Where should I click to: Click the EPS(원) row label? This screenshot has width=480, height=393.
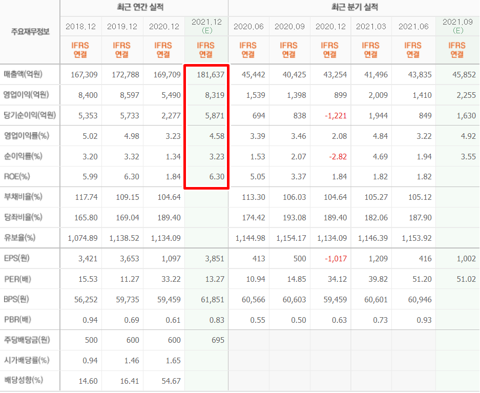17,258
